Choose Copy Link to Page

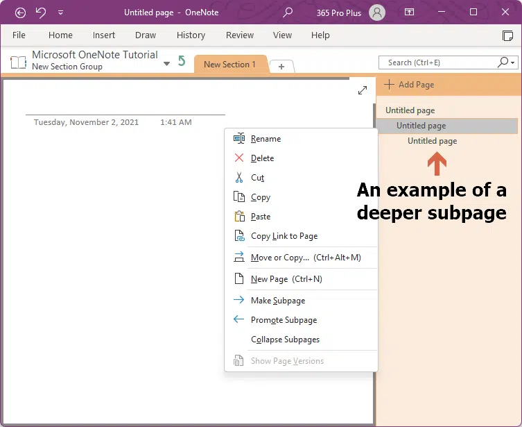301,236
